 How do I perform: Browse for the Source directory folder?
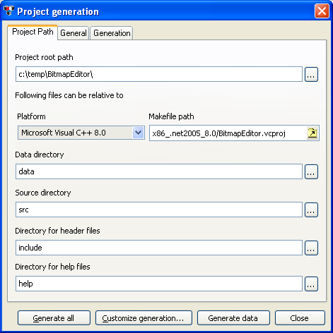click(311, 210)
